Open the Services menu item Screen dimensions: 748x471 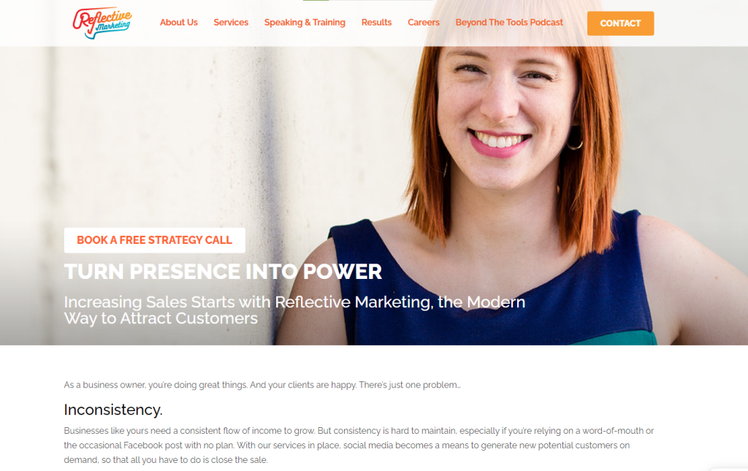[x=231, y=23]
